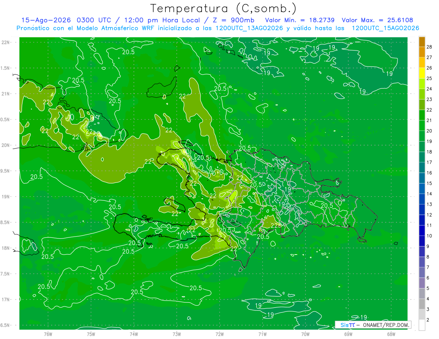Click the "28" value on the color scale
The image size is (439, 339).
[x=429, y=47]
